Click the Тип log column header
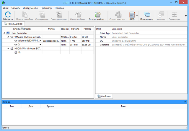Screen dimensions: 189x131 pos(12,106)
